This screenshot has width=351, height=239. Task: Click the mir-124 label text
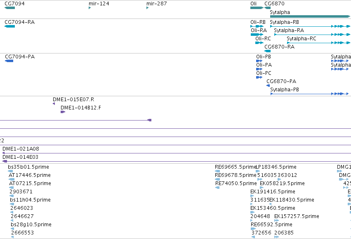(x=99, y=4)
